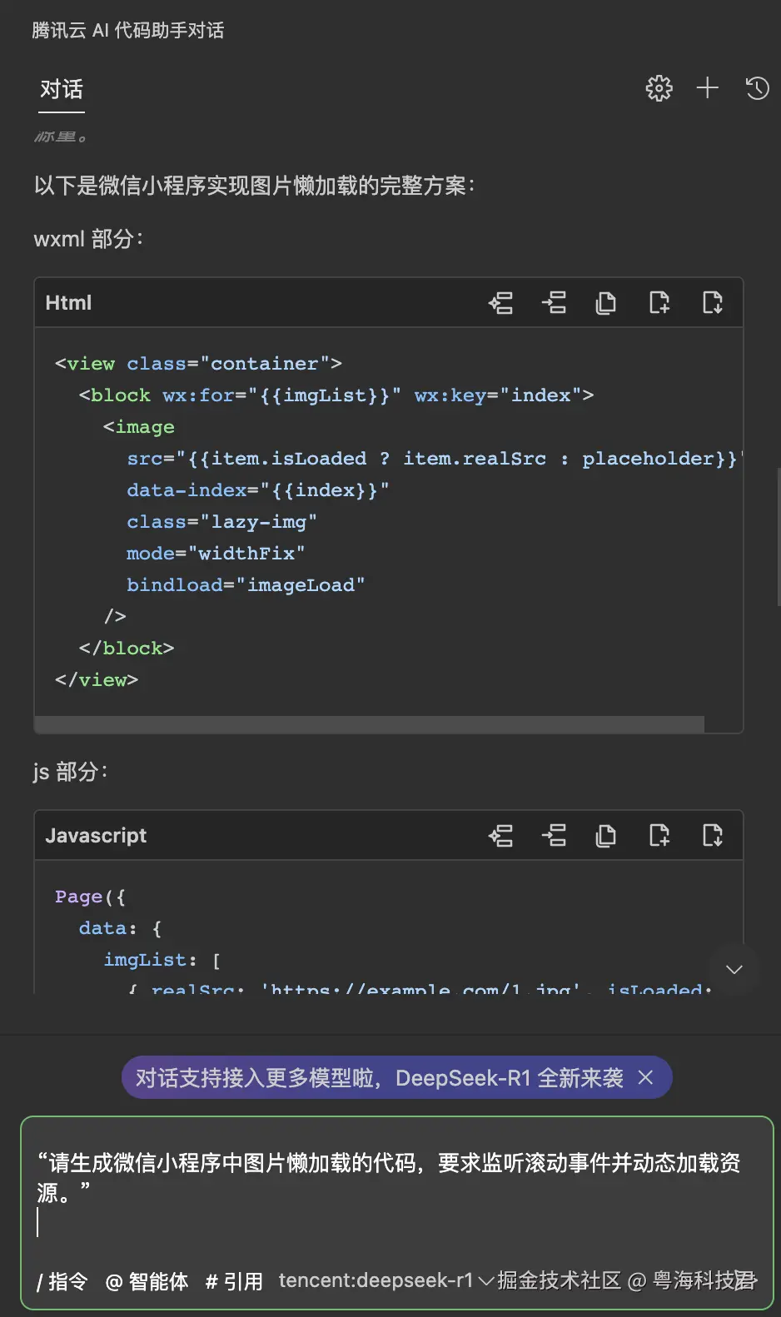The image size is (781, 1317).
Task: Dismiss the DeepSeek-R1 announcement banner
Action: tap(645, 1078)
